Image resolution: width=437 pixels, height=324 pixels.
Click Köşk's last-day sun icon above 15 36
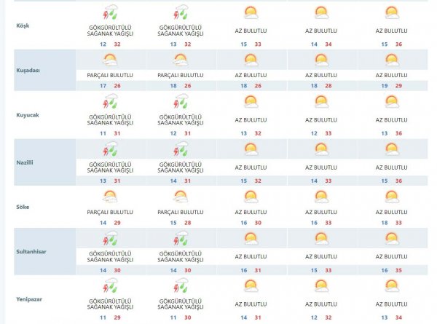(391, 13)
